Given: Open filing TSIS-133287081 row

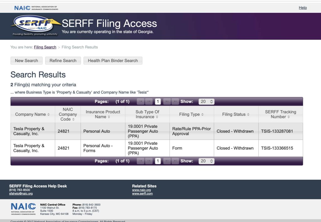Looking at the screenshot, I should (277, 131).
